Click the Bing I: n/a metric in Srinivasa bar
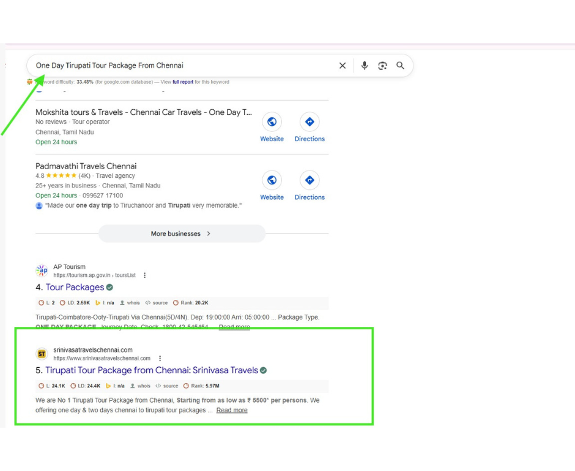Viewport: 575px width, 471px height. pyautogui.click(x=115, y=386)
